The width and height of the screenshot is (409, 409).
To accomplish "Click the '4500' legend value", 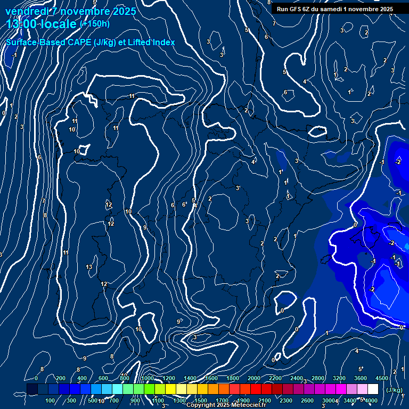I will tap(382, 378).
